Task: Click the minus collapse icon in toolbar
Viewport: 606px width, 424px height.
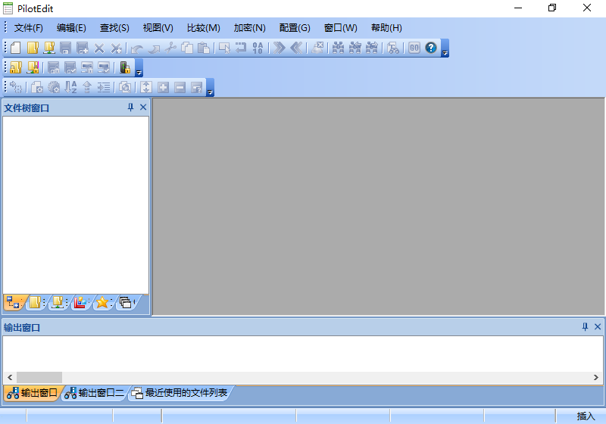Action: (x=180, y=87)
